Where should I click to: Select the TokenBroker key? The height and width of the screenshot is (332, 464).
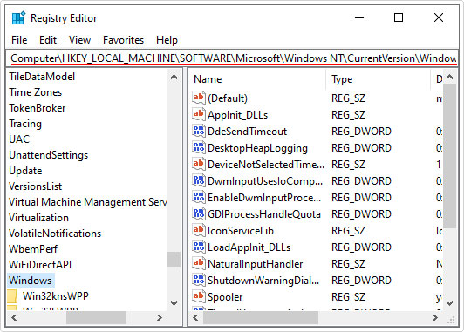coord(37,108)
